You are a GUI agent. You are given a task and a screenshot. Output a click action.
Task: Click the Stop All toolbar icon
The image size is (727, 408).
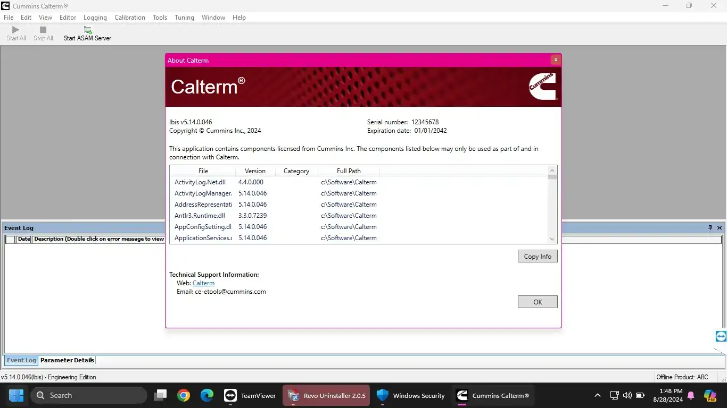coord(43,30)
